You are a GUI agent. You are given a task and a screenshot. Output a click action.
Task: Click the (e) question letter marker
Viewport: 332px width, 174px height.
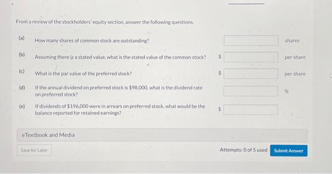22,106
